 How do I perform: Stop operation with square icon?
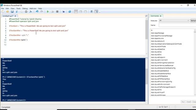pyautogui.click(x=57, y=12)
